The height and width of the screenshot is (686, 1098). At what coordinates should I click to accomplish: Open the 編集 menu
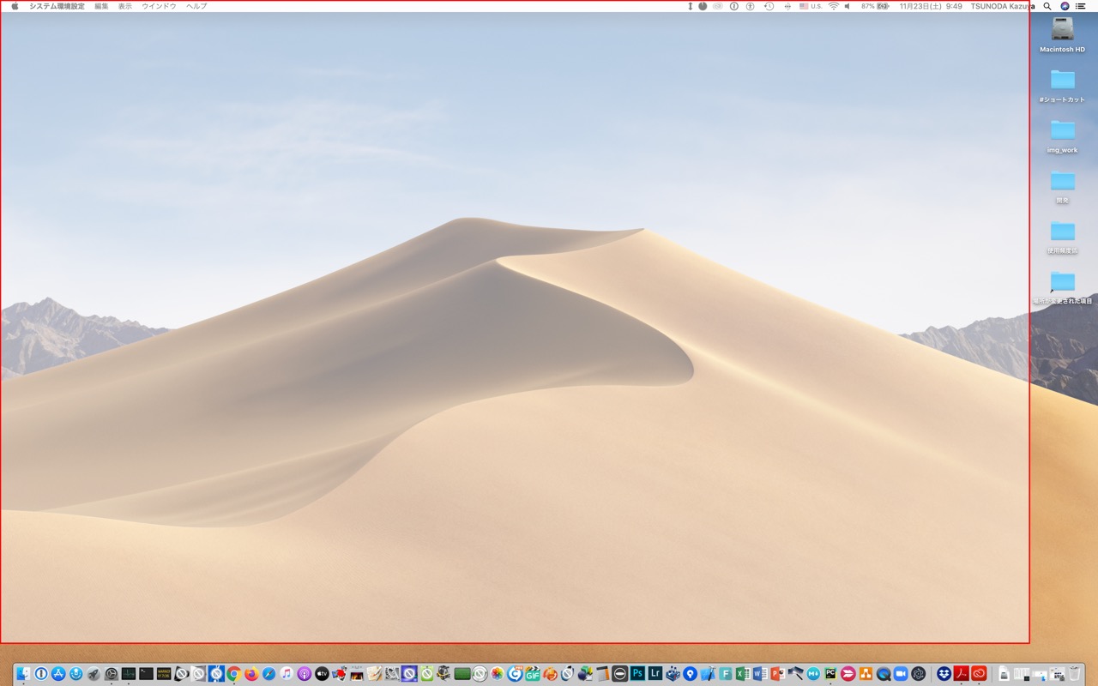pyautogui.click(x=101, y=6)
